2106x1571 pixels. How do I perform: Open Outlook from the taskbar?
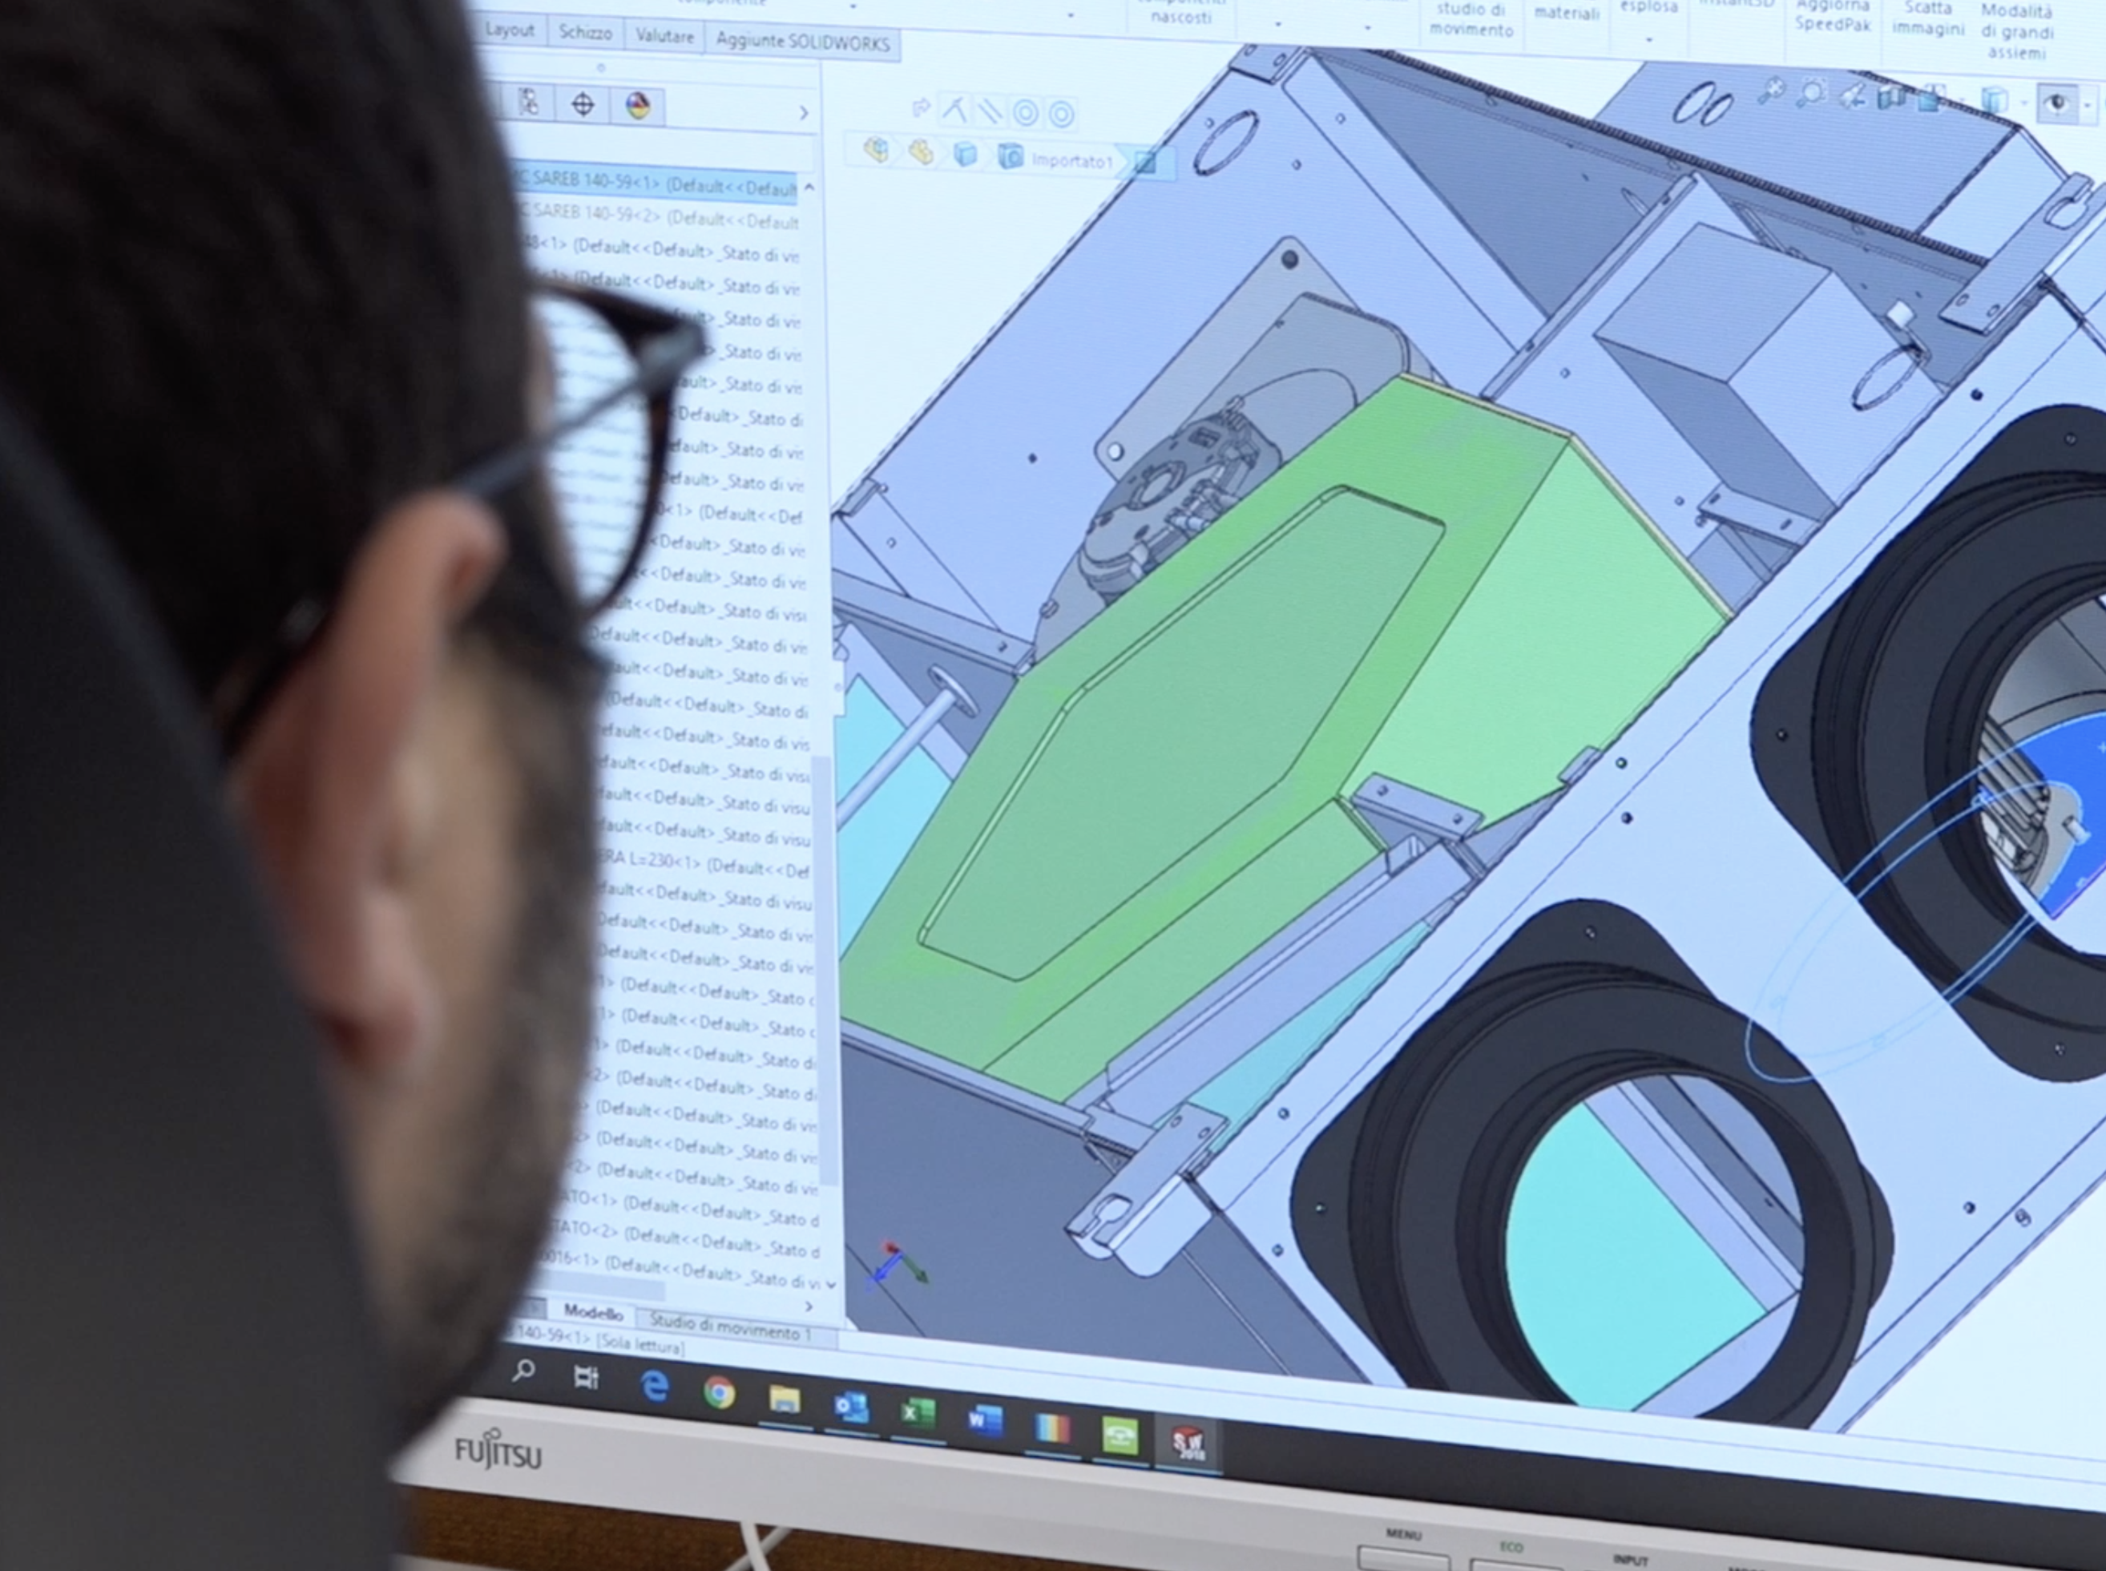851,1407
